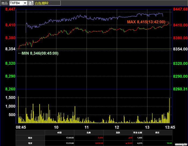Click the 8320.00 right axis price label
Screen dimensions: 188x146
pyautogui.click(x=180, y=63)
